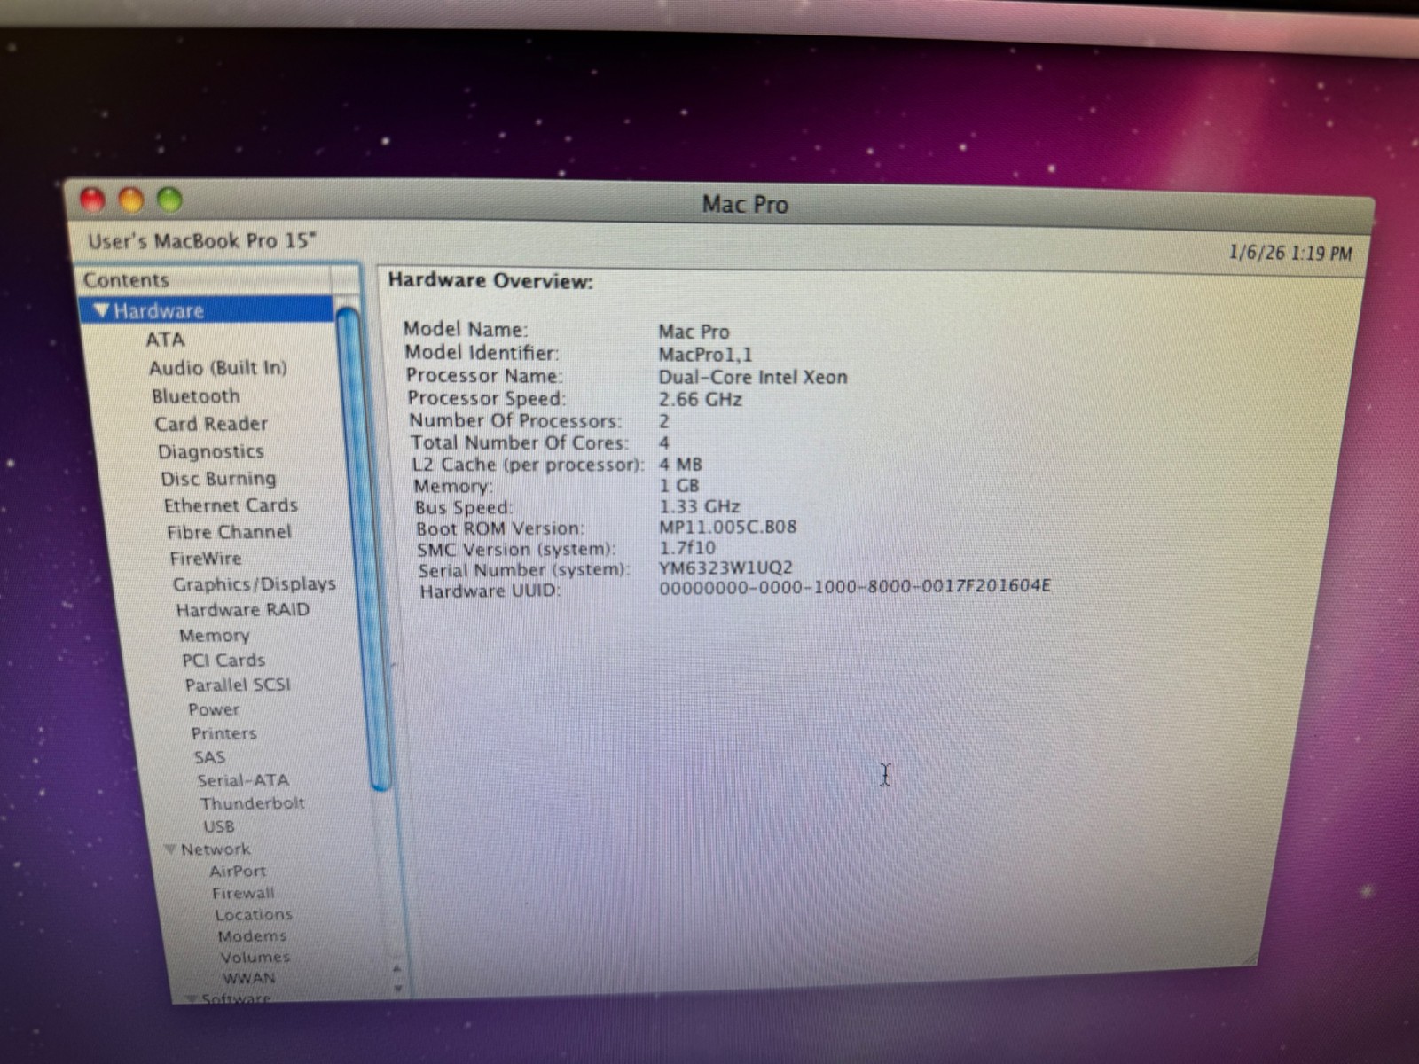Select AirPort under Network
Viewport: 1419px width, 1064px height.
pos(238,872)
